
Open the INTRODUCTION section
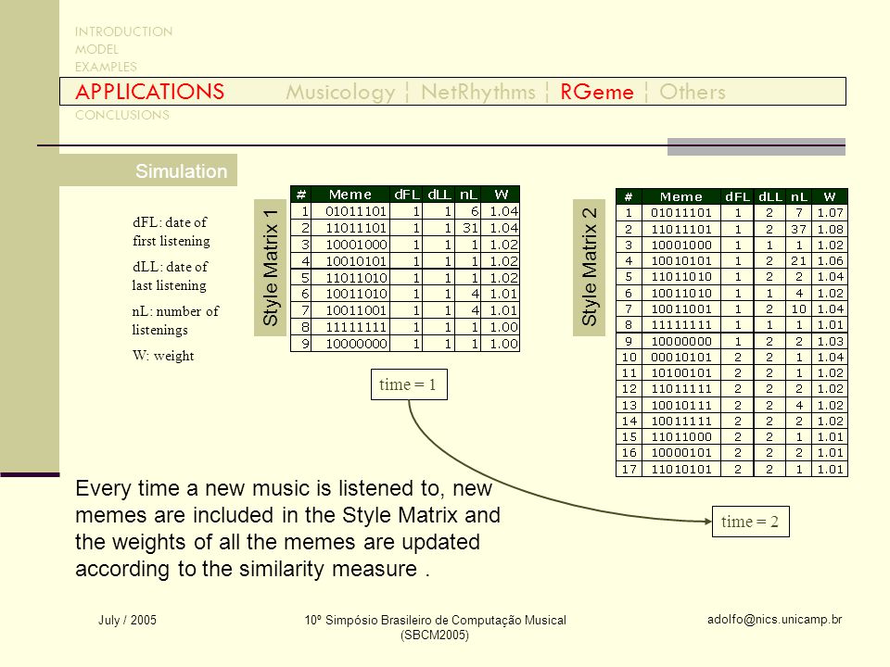coord(123,31)
